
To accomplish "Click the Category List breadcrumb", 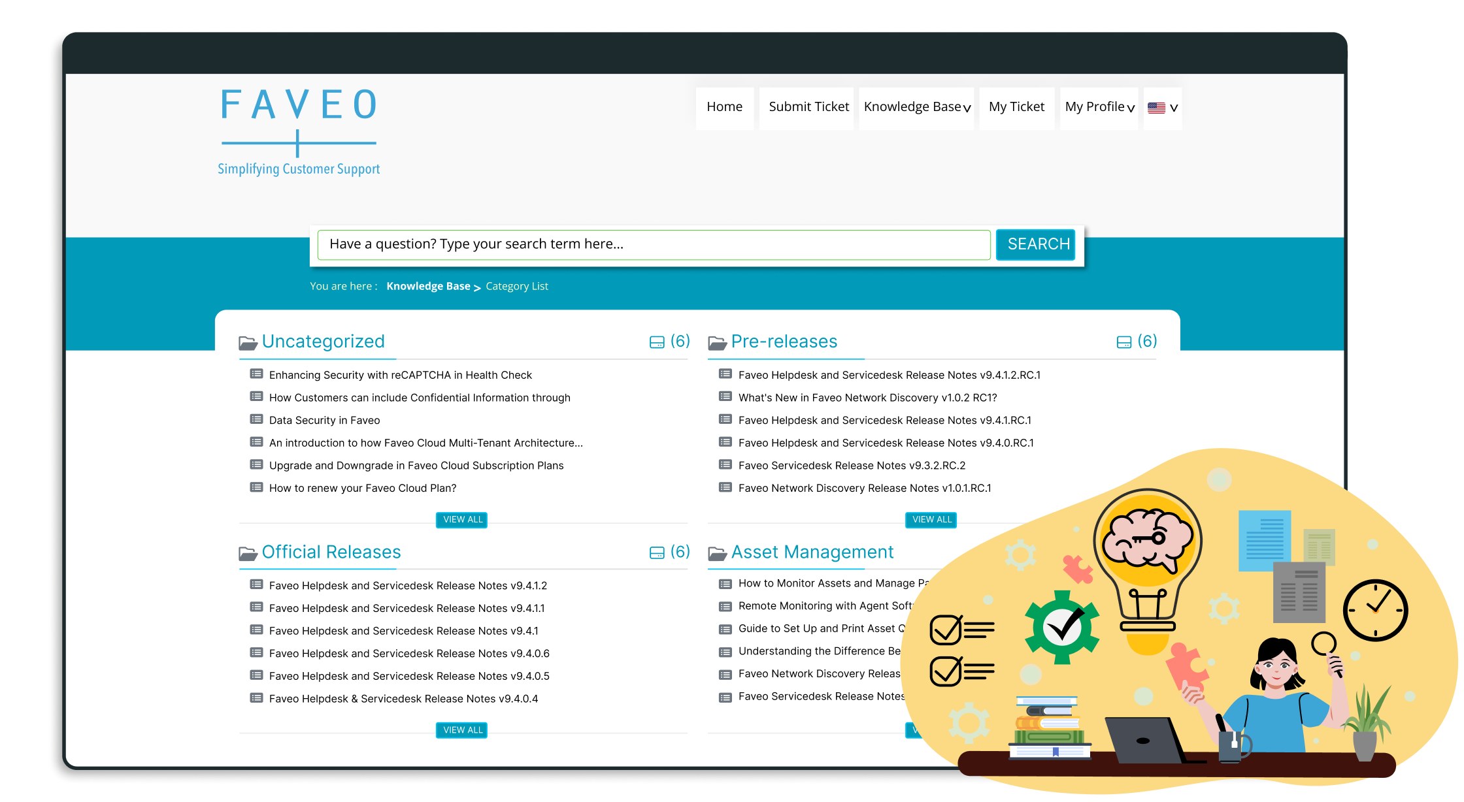I will (517, 286).
